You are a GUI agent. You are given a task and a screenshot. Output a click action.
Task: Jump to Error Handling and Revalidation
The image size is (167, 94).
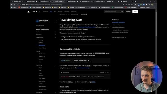click(x=120, y=33)
